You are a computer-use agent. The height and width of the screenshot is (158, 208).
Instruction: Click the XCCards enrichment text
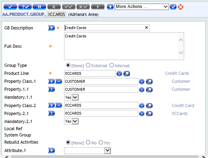pos(180,113)
